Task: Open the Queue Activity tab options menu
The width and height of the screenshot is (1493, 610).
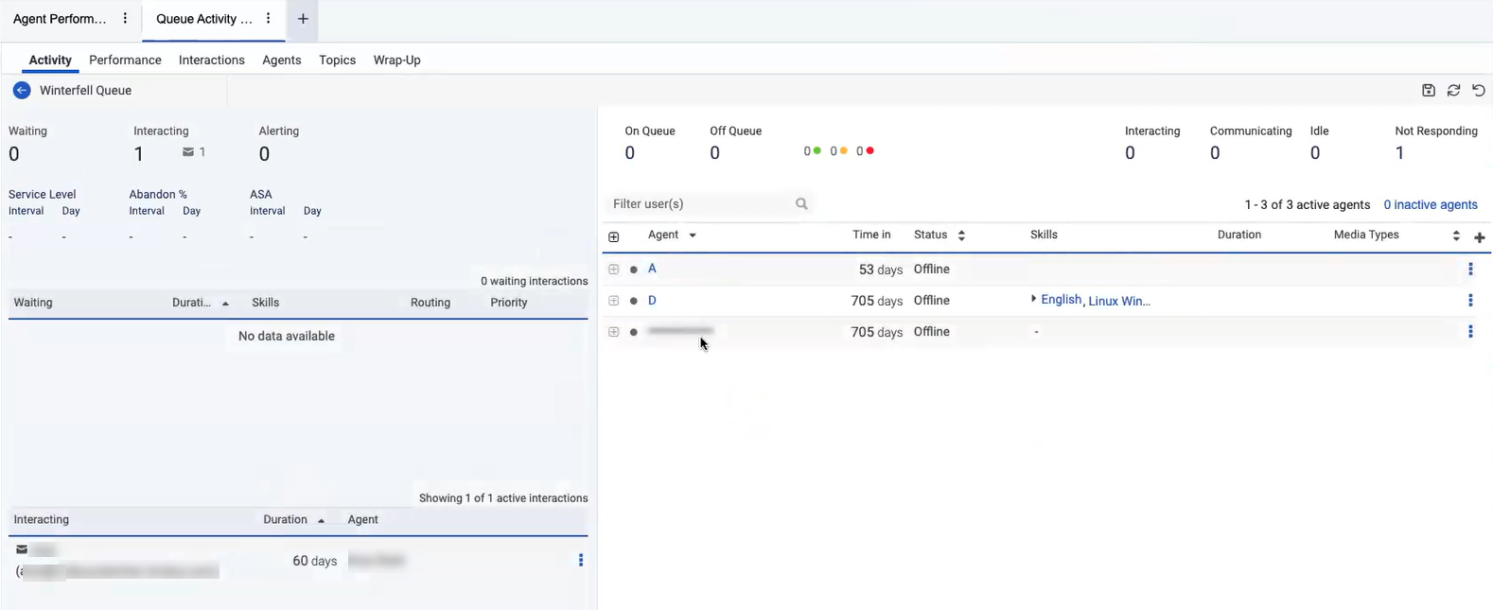Action: coord(269,19)
